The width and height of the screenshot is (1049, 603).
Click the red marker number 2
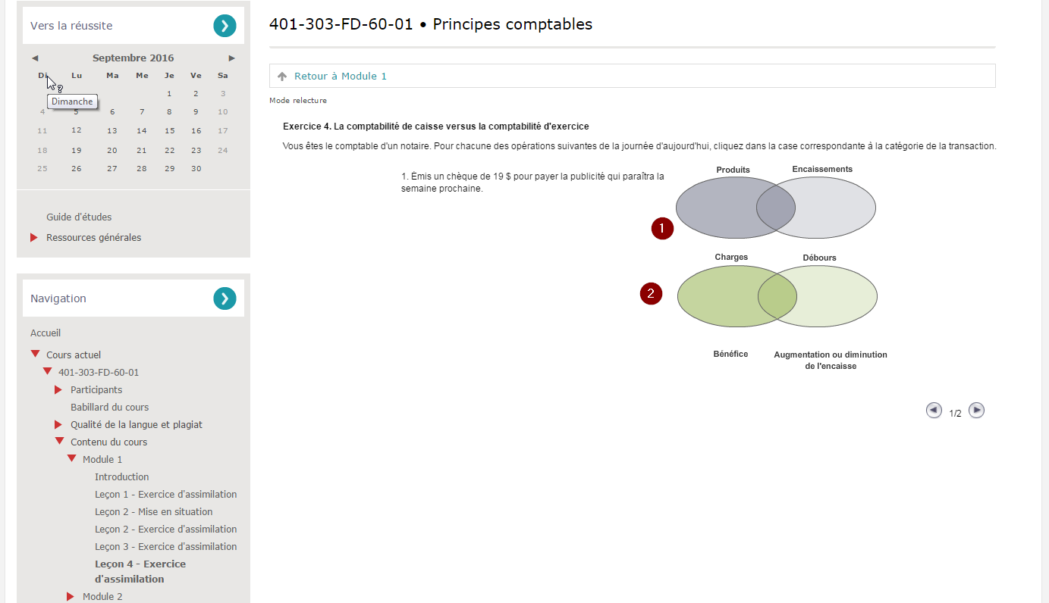pos(651,293)
